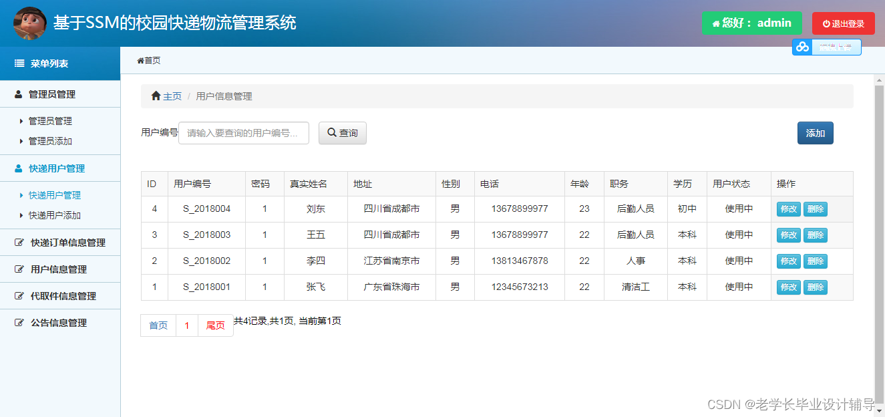Click 删除 for user S_2018001

816,287
